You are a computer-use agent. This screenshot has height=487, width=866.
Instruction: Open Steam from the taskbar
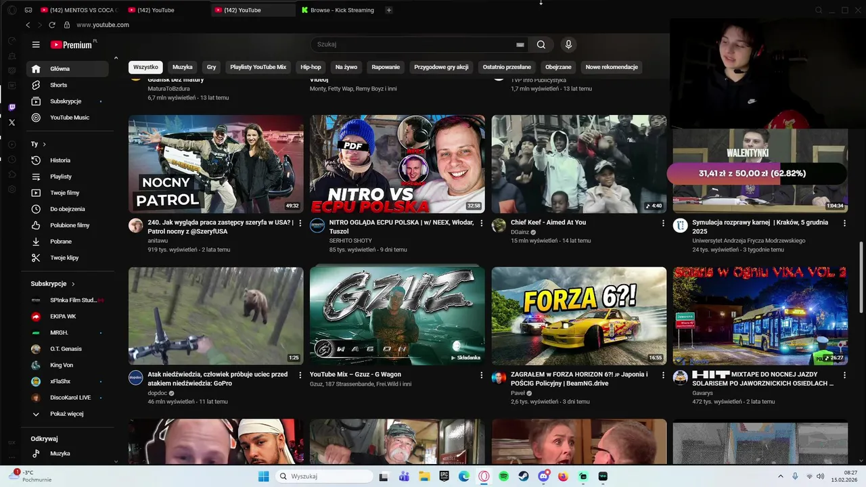524,476
